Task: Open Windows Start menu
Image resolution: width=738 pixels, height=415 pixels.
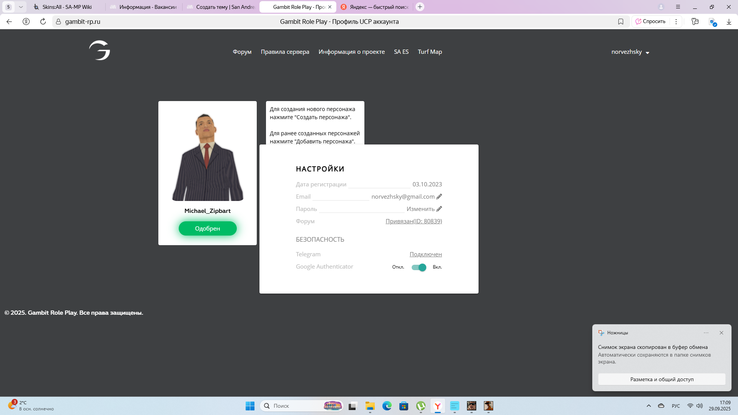Action: [x=250, y=406]
